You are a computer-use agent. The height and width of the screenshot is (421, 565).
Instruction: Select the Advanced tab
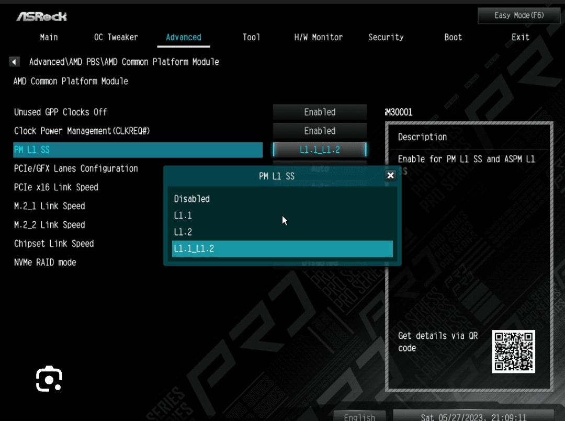pos(184,37)
